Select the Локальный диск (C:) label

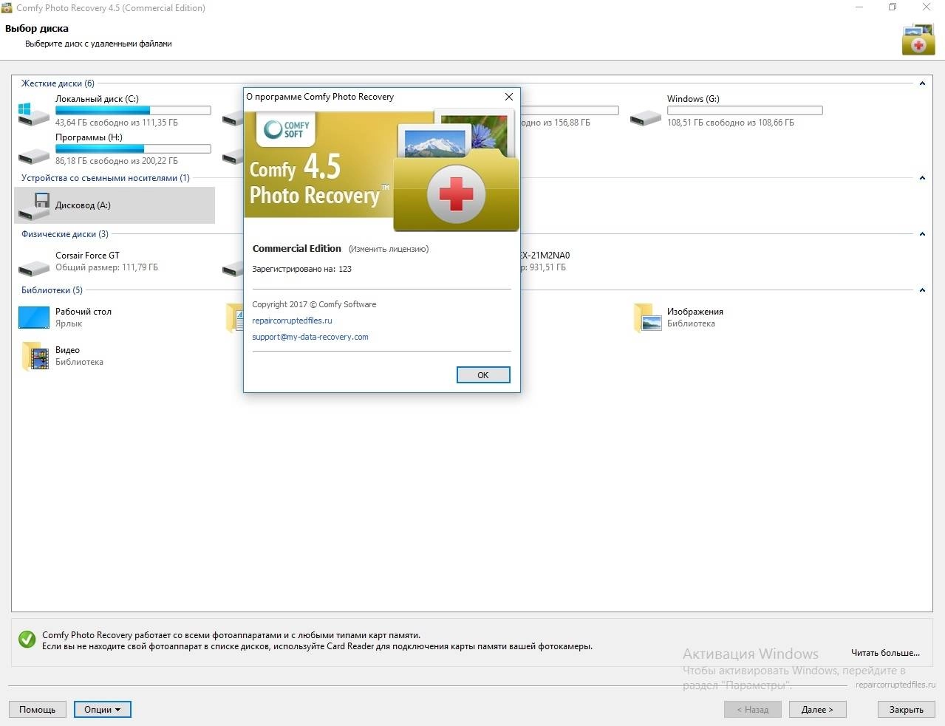[97, 99]
